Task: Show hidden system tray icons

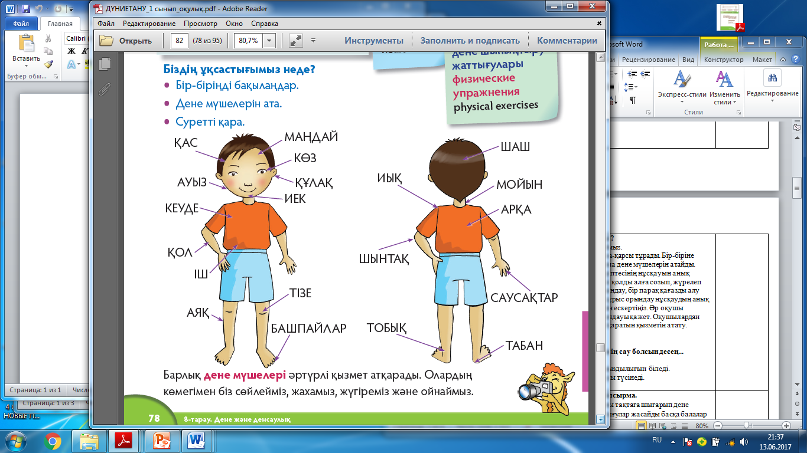Action: click(674, 441)
